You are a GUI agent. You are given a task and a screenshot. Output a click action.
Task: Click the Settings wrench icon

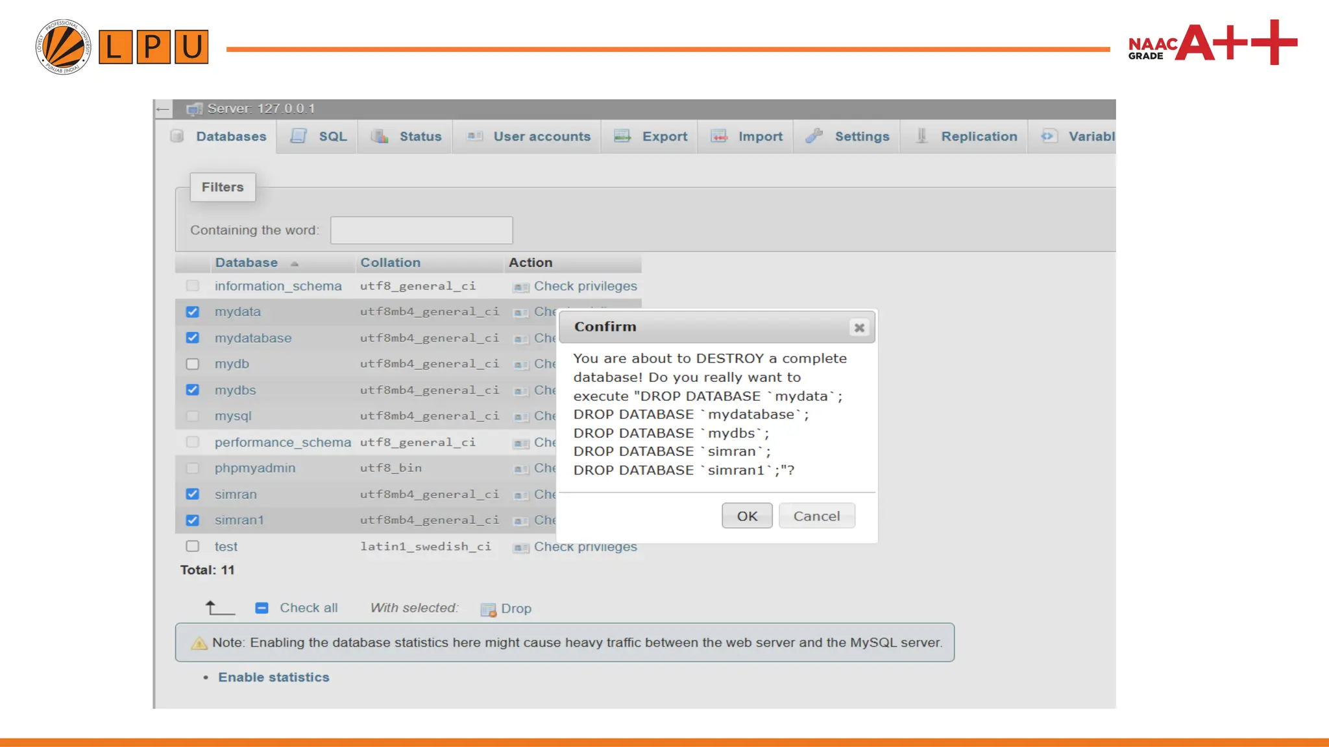(814, 136)
